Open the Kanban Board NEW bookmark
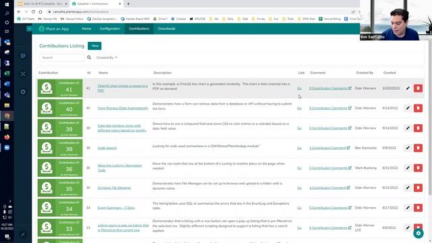The image size is (432, 243). point(135,19)
